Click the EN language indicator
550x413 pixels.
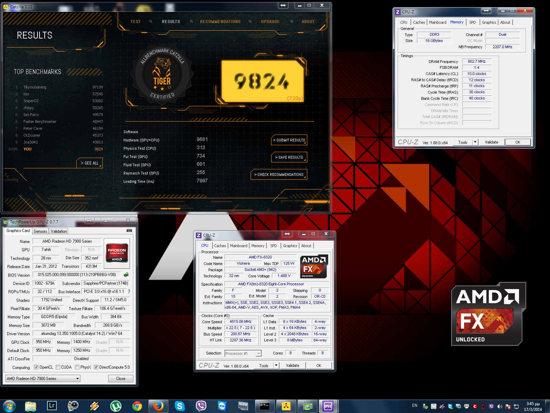pos(415,406)
